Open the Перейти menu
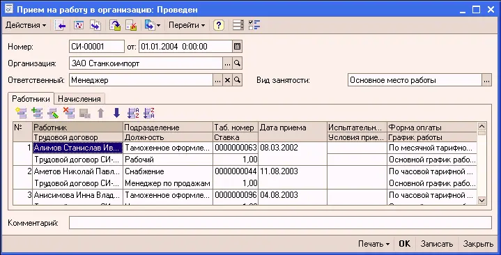 pyautogui.click(x=187, y=25)
